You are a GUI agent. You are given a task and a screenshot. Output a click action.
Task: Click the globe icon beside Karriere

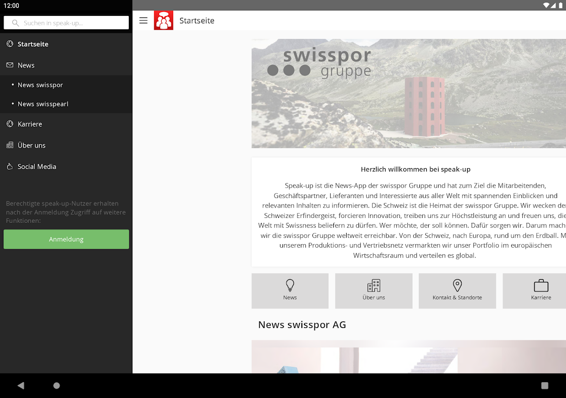click(x=10, y=124)
